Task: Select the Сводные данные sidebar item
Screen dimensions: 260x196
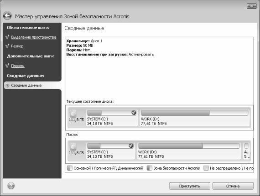Action: point(33,85)
